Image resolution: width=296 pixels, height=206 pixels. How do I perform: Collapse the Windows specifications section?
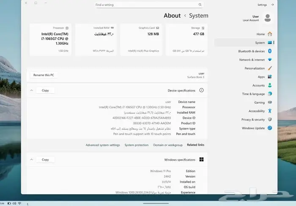point(32,159)
